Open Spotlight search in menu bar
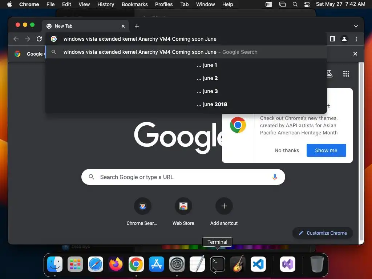 pyautogui.click(x=295, y=4)
